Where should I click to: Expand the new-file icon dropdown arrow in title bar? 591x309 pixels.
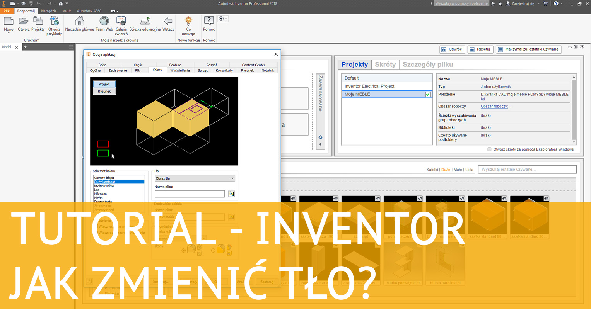click(x=17, y=3)
